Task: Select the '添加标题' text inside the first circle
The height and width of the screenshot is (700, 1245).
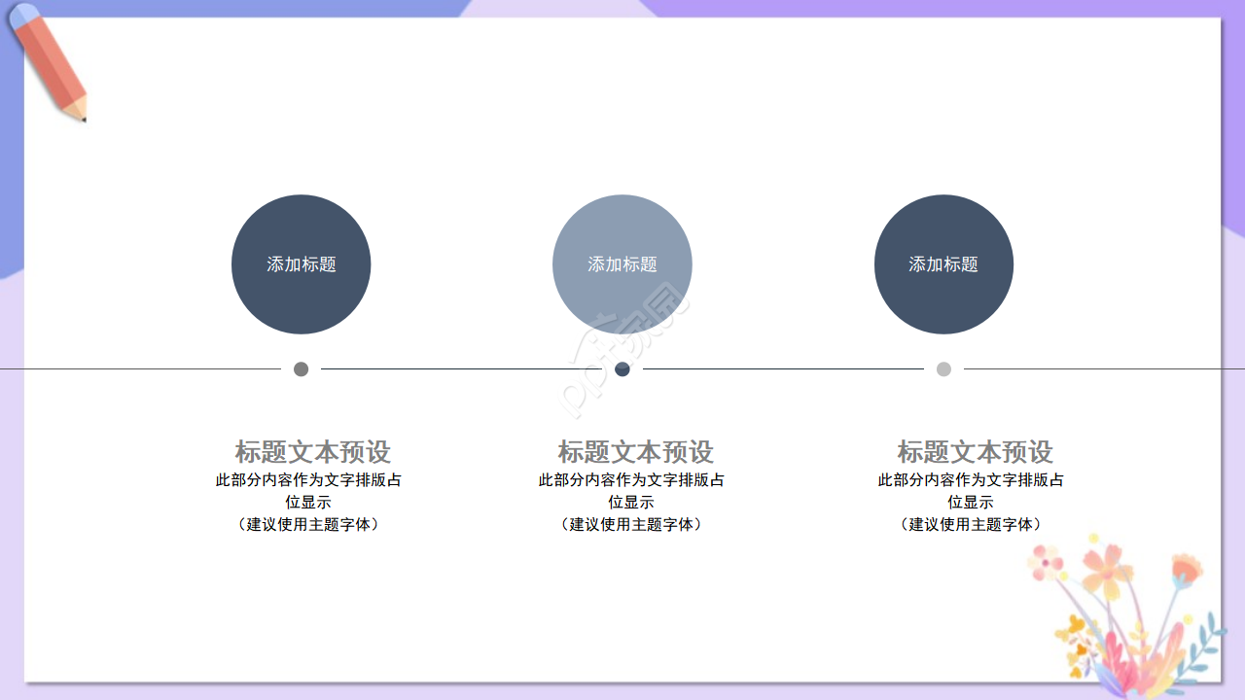Action: [x=301, y=263]
